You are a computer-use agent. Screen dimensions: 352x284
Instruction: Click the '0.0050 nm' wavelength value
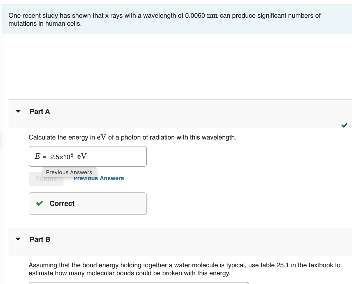[201, 15]
